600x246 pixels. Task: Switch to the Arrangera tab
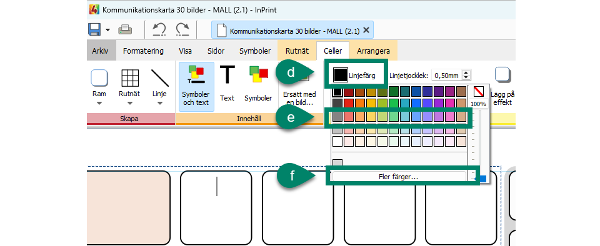tap(374, 51)
